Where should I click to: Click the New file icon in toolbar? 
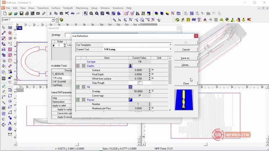click(x=5, y=13)
